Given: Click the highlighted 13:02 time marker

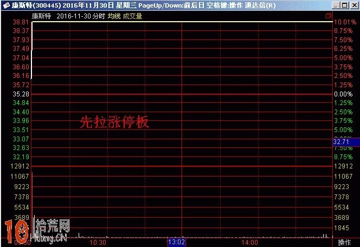Looking at the screenshot, I should click(x=176, y=242).
